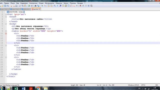Open the User Defined Language panel icon
Image resolution: width=160 pixels, height=90 pixels.
[63, 6]
